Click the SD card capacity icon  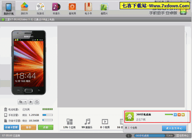[5, 121]
